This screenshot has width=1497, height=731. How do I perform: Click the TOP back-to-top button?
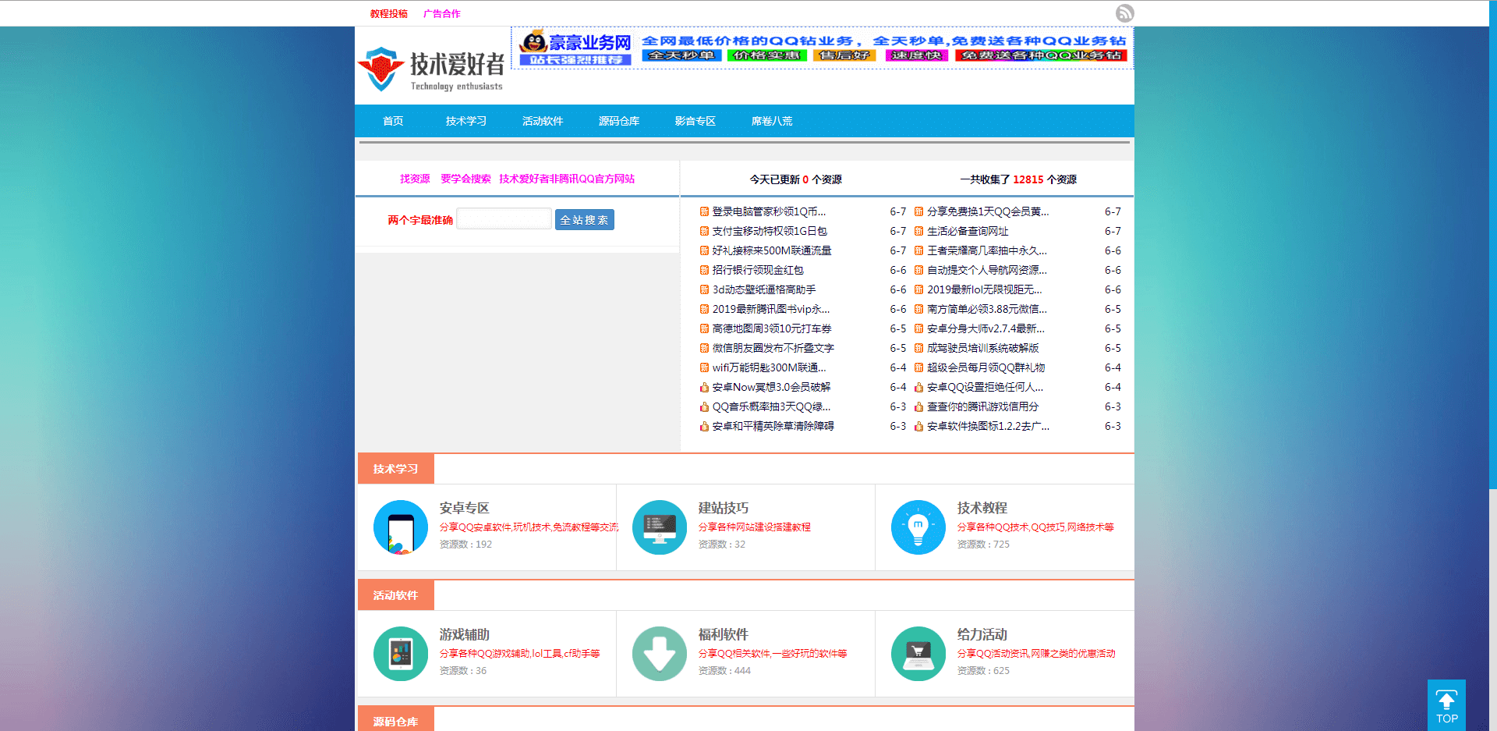pyautogui.click(x=1446, y=704)
